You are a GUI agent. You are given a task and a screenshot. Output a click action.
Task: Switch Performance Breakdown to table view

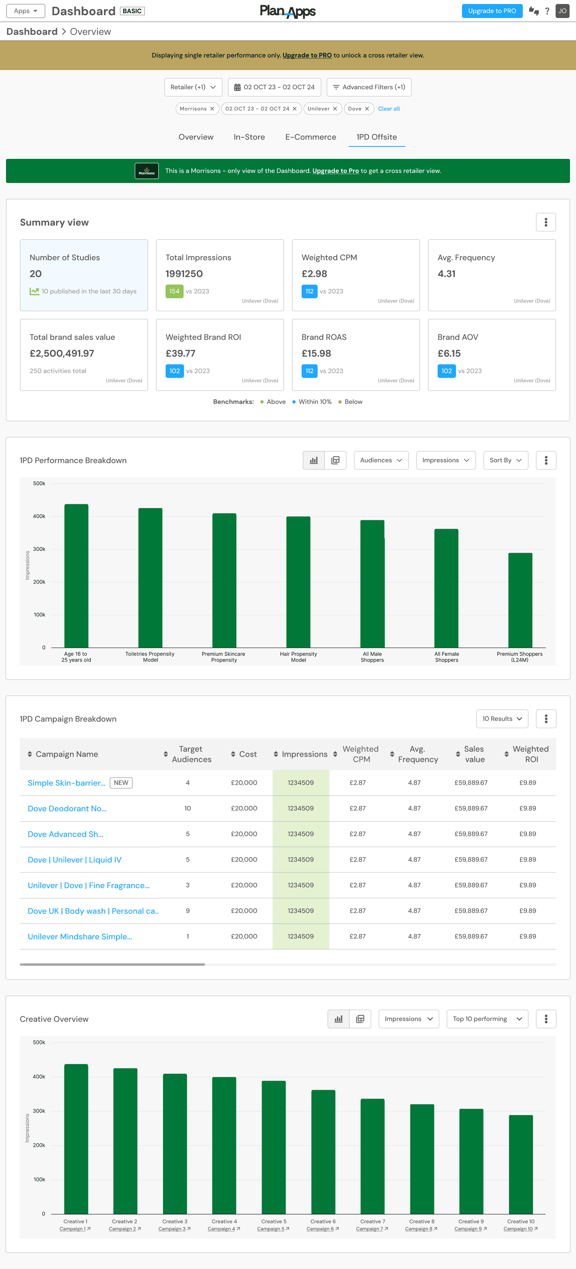point(335,460)
